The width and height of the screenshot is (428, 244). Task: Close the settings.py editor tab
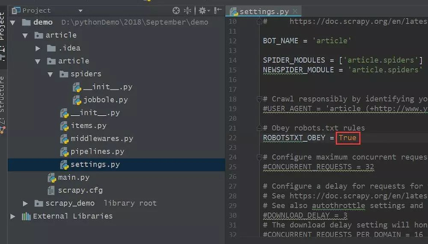[295, 11]
